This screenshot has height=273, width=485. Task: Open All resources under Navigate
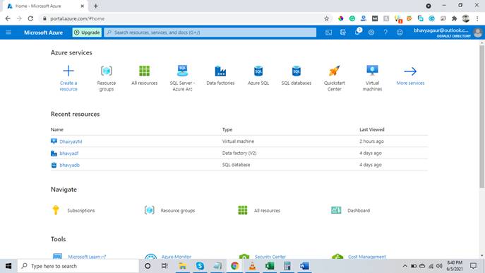pos(259,210)
